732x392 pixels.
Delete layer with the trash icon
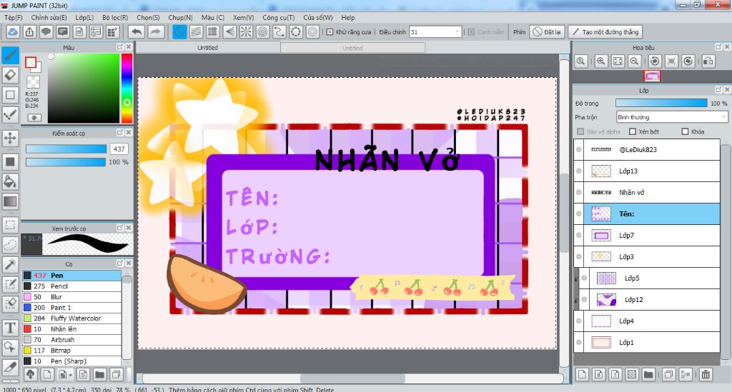pos(706,374)
